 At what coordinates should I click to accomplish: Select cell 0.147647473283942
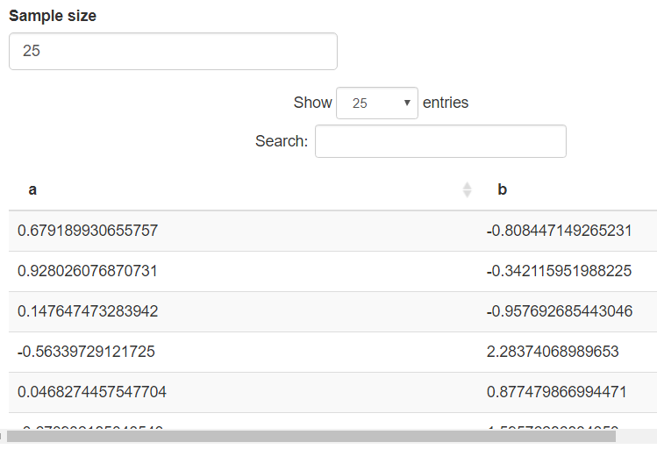coord(88,311)
